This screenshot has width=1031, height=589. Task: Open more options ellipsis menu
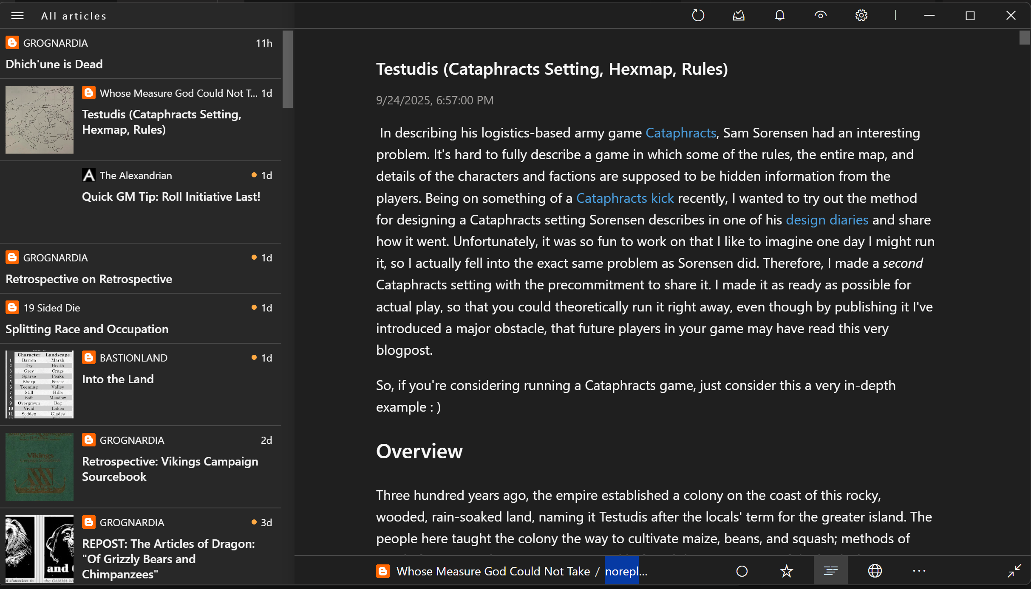pyautogui.click(x=919, y=571)
